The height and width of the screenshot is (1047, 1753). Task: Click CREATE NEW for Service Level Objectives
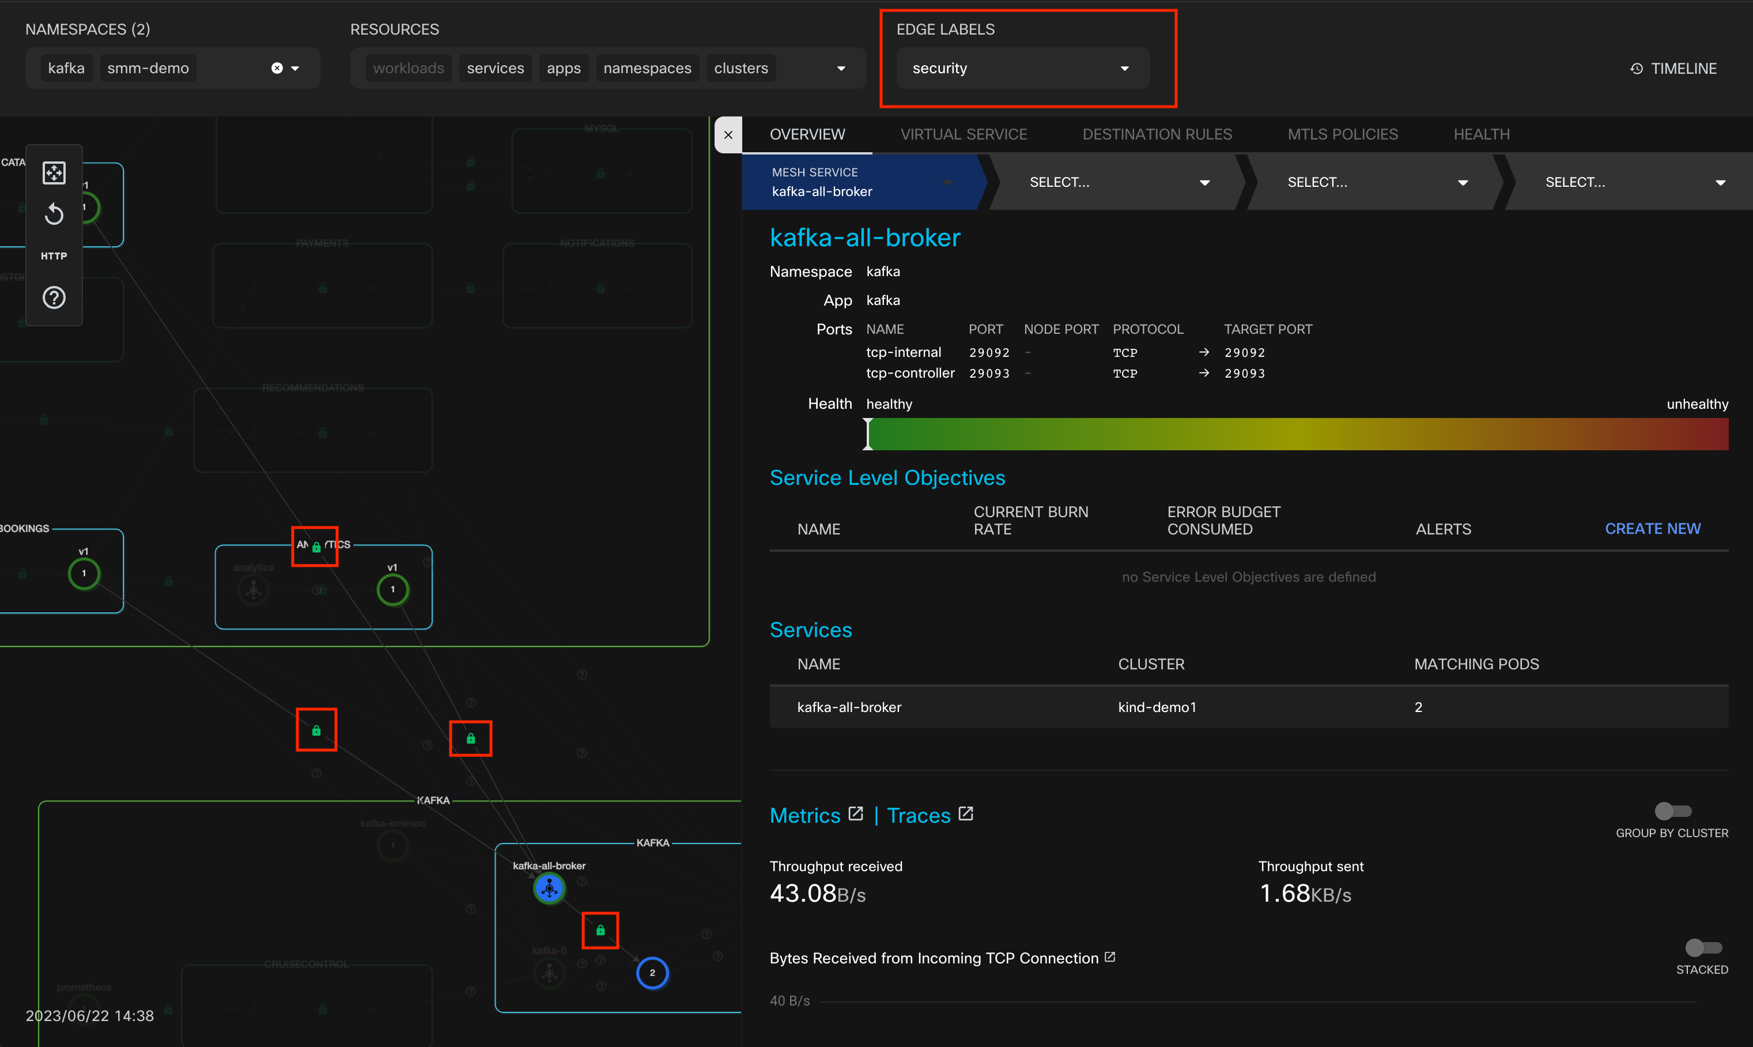tap(1652, 529)
